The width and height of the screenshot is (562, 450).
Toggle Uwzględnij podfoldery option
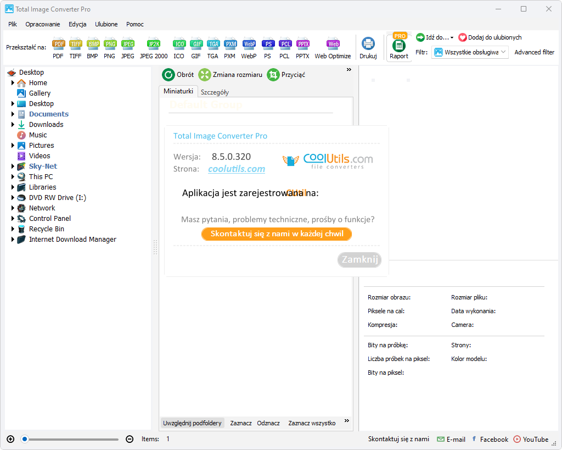click(x=192, y=423)
